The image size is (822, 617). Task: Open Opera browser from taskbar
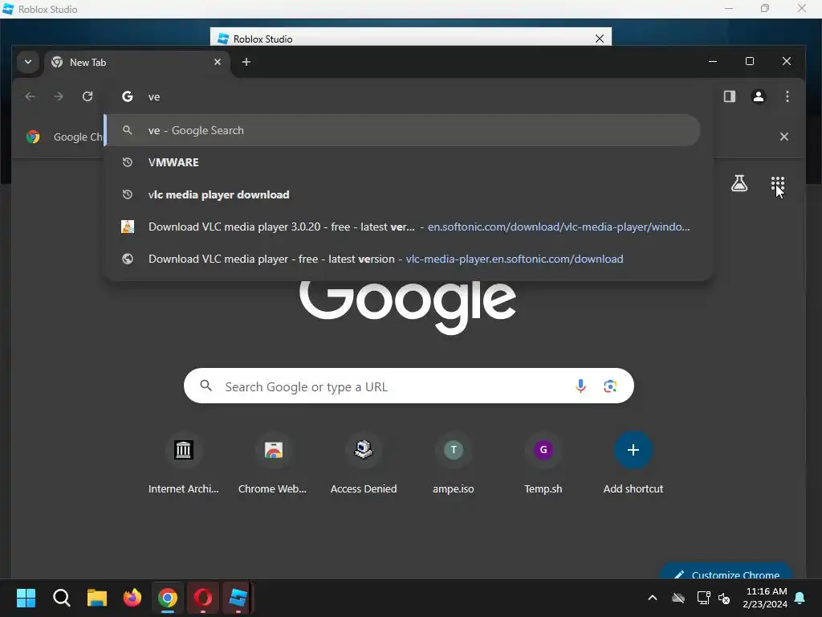203,598
